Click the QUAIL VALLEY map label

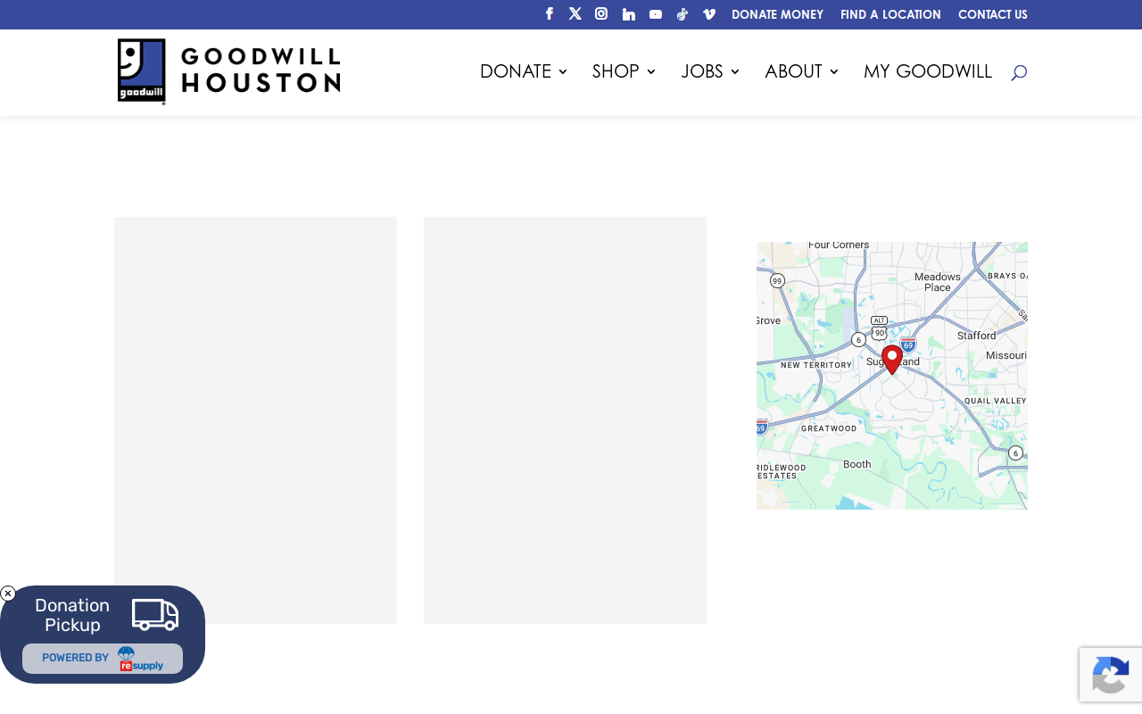(x=996, y=401)
